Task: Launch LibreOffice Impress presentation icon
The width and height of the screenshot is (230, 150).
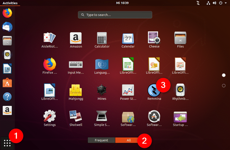Action: pos(180,66)
